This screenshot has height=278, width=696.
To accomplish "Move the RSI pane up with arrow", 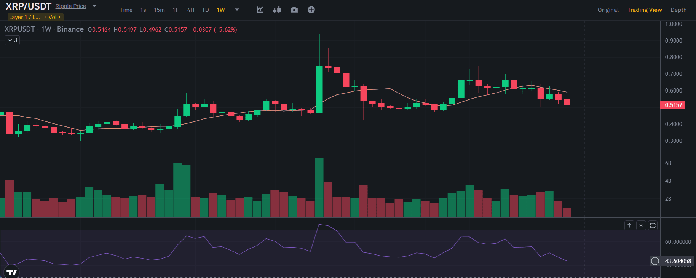I will (x=629, y=225).
